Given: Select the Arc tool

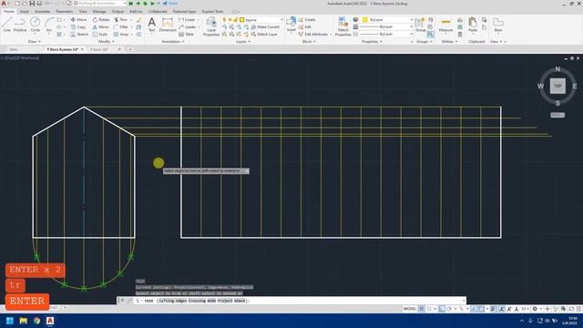Looking at the screenshot, I should pos(49,25).
